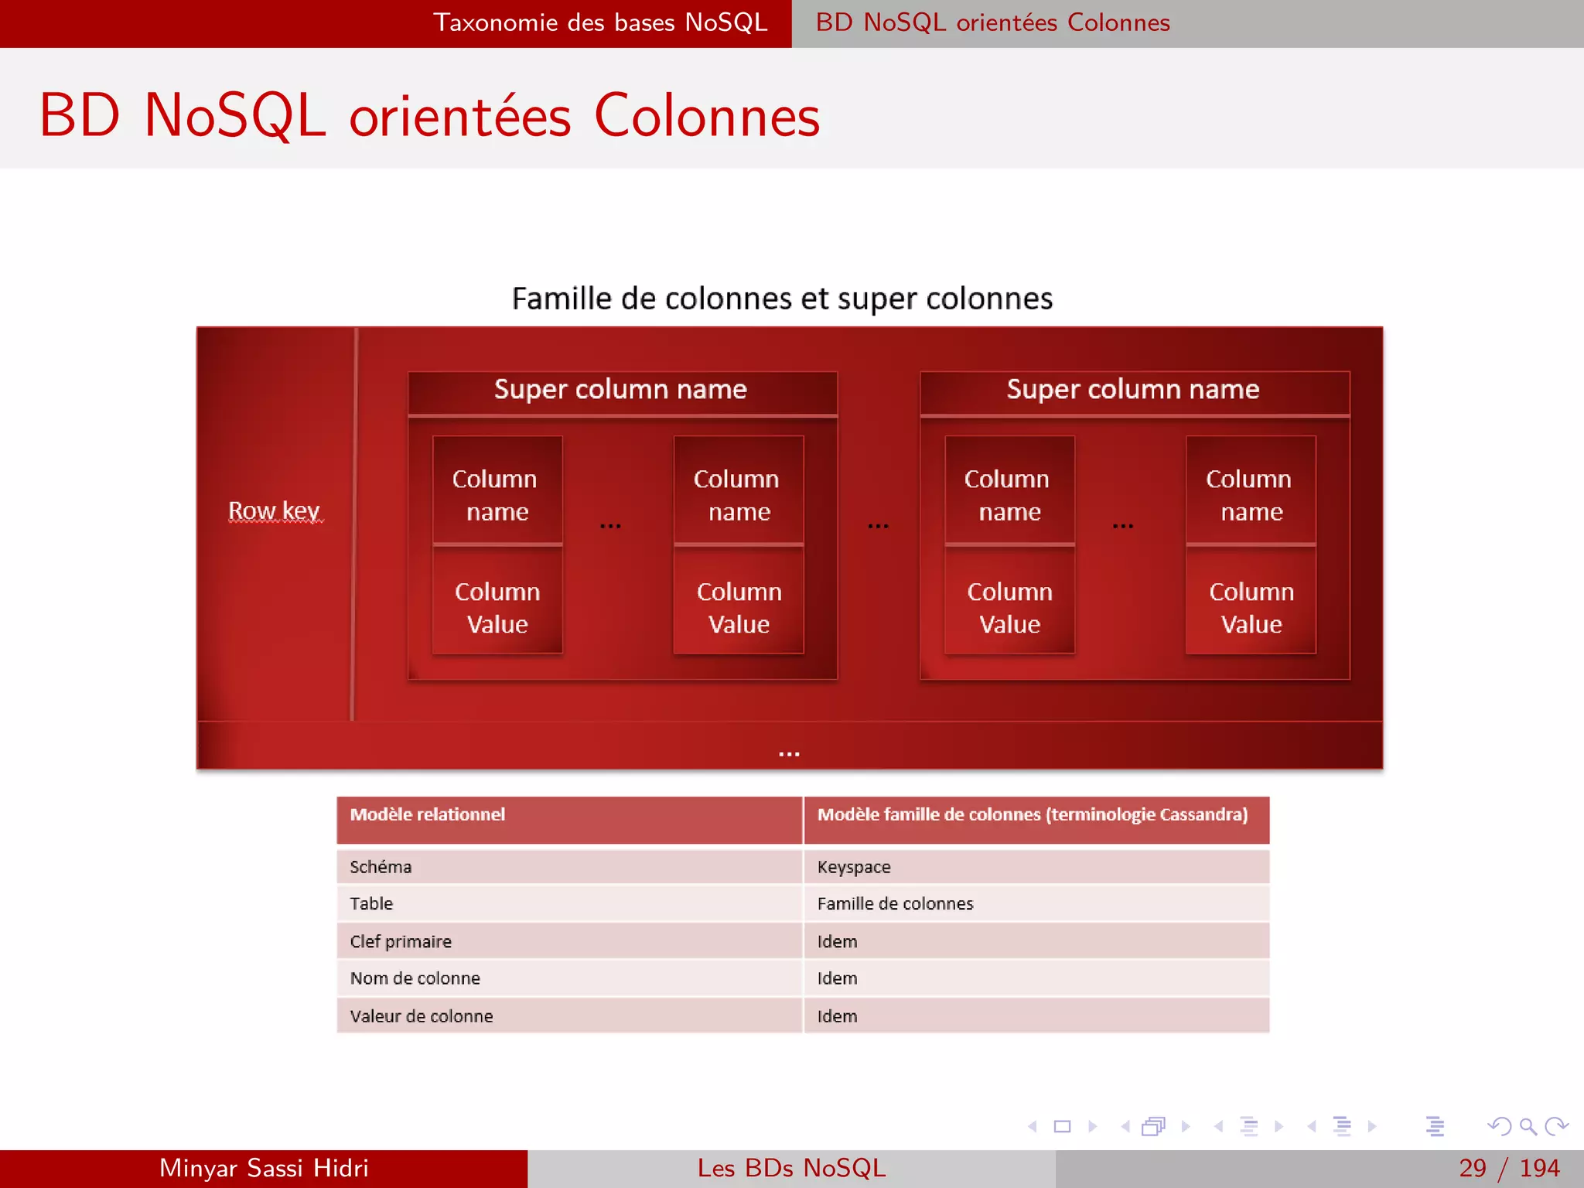Click the 'Keyspace' table cell
Viewport: 1584px width, 1188px height.
coord(854,867)
